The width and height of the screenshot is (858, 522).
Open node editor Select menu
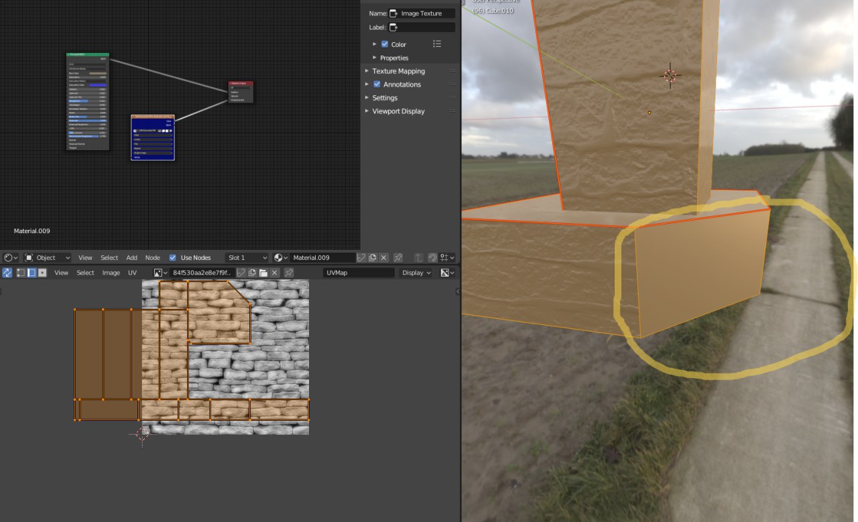[109, 257]
